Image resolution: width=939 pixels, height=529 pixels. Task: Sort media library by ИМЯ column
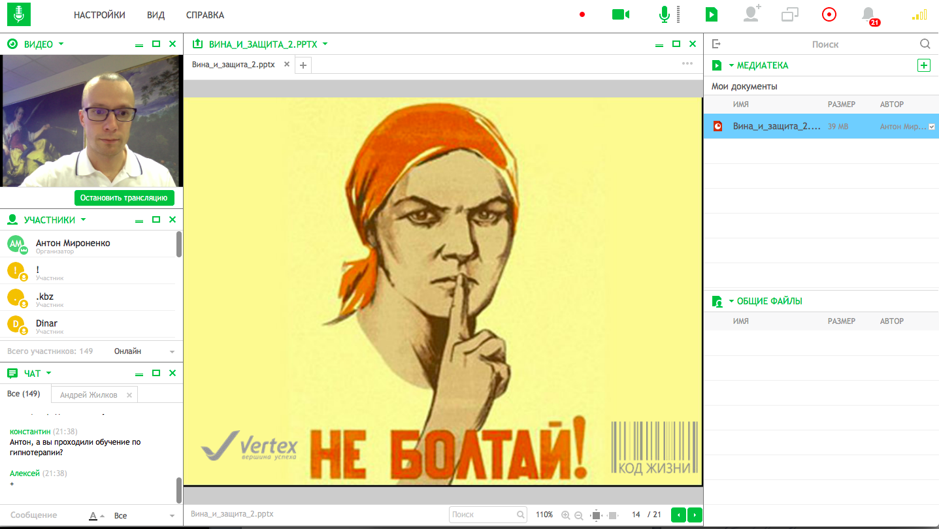tap(741, 104)
